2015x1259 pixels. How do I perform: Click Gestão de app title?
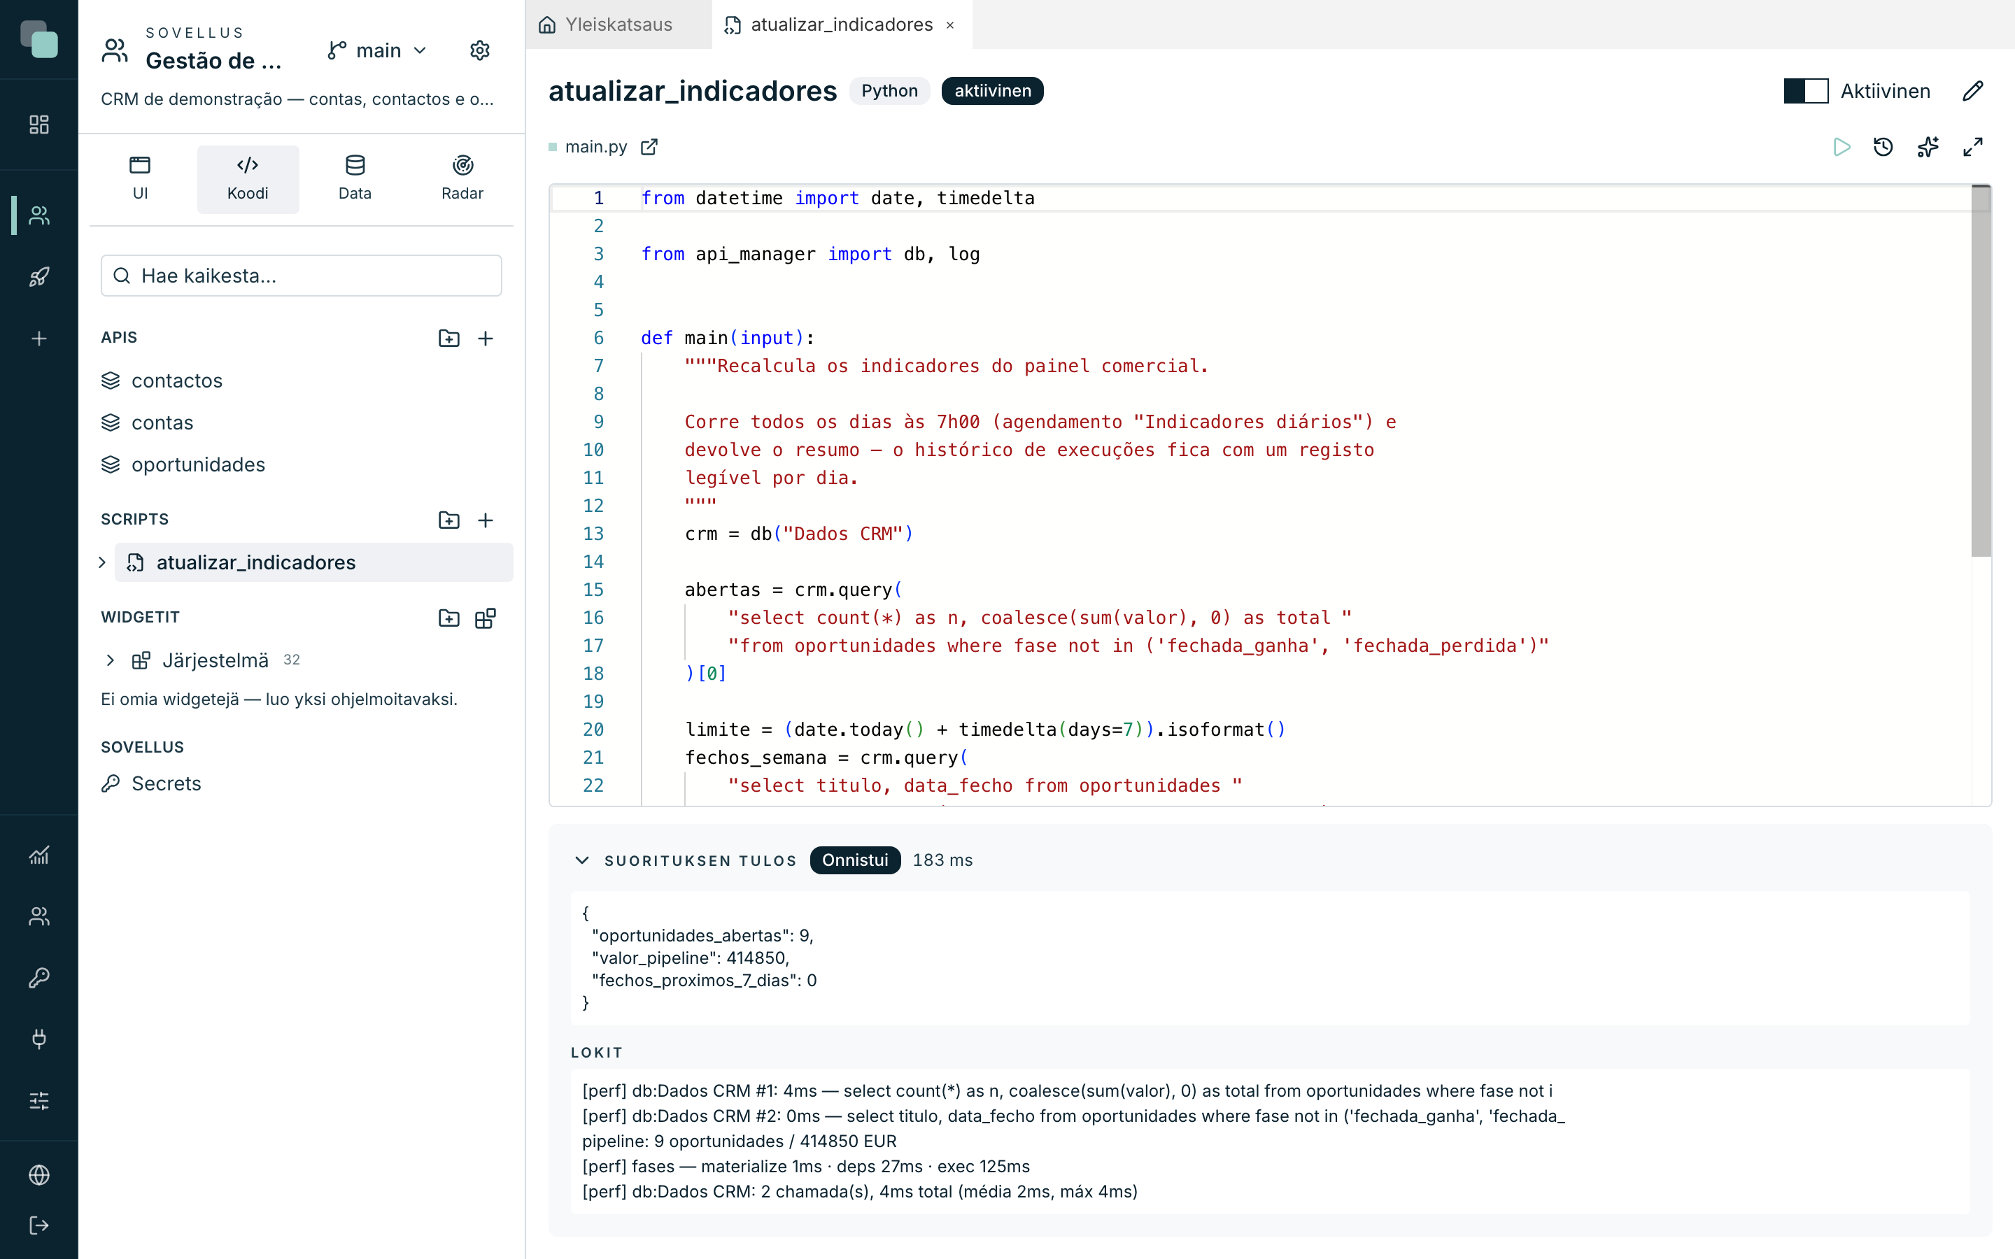click(x=214, y=61)
